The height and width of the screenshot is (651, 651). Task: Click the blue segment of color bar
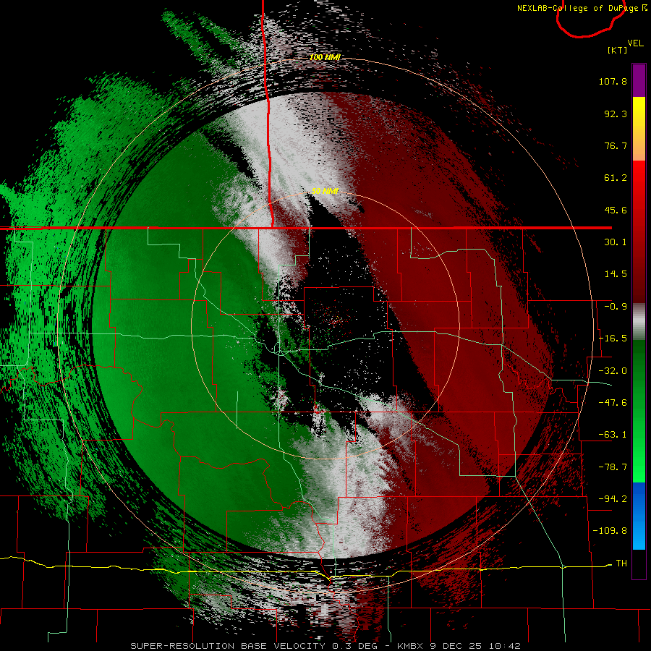(x=639, y=516)
